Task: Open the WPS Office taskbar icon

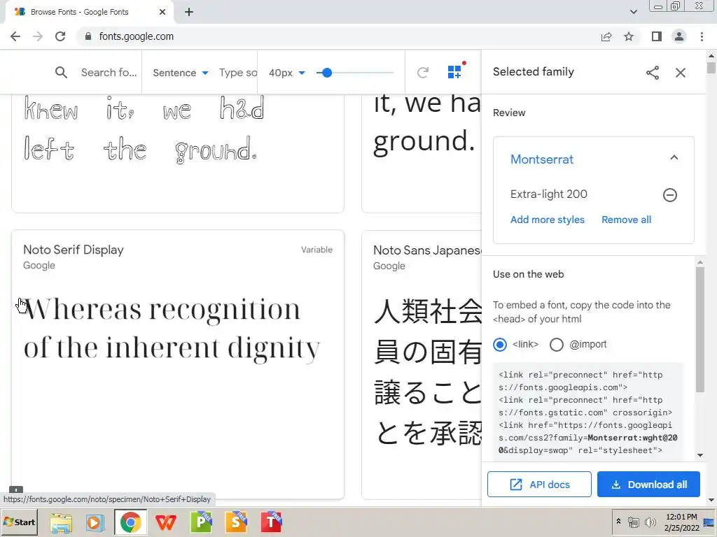Action: pos(165,522)
